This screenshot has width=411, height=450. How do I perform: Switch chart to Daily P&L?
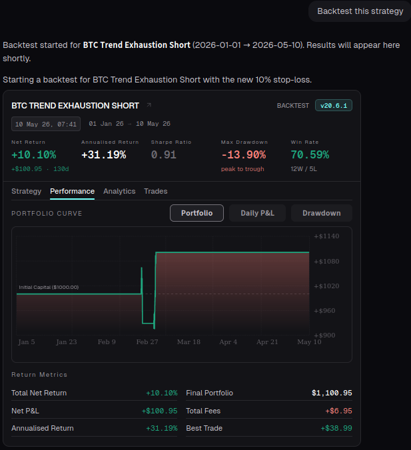(257, 213)
